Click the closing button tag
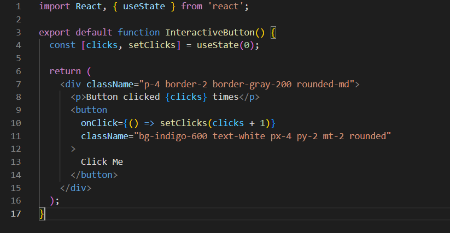 pyautogui.click(x=94, y=175)
